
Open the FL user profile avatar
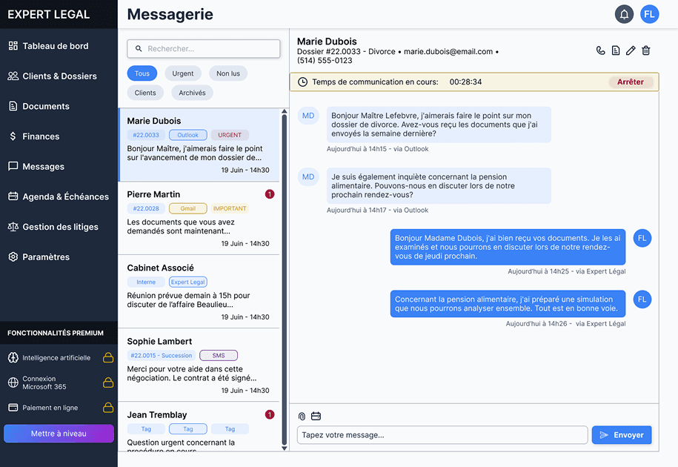[650, 14]
